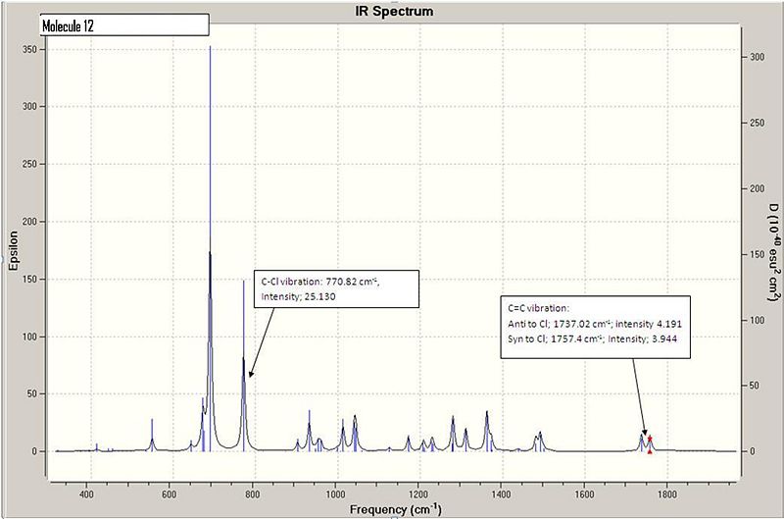Viewport: 784px width, 519px height.
Task: Click the peak near 940 wavenumbers
Action: click(309, 431)
